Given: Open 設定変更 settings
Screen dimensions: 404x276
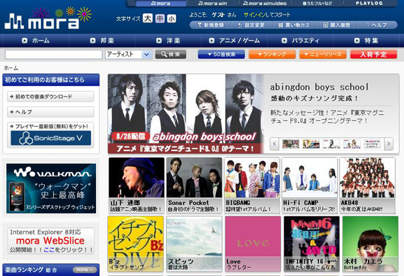Looking at the screenshot, I should point(251,25).
